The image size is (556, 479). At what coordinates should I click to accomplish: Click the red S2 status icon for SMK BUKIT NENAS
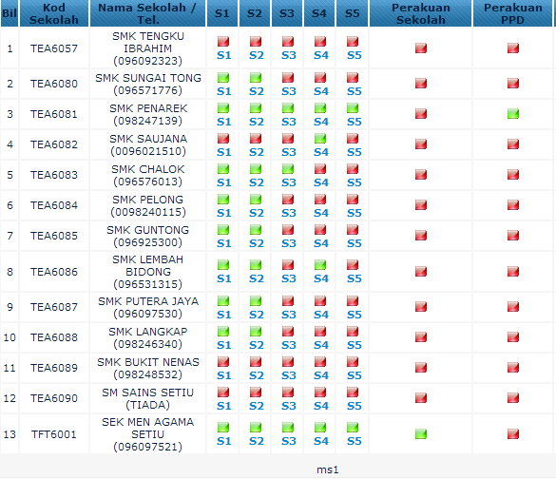[x=256, y=362]
